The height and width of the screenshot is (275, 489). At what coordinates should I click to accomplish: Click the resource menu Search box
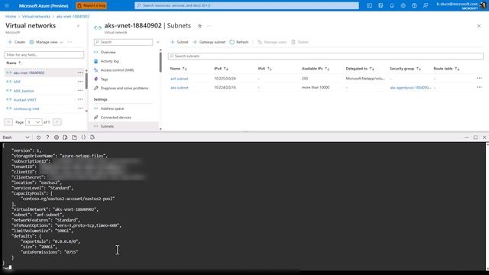pyautogui.click(x=123, y=42)
